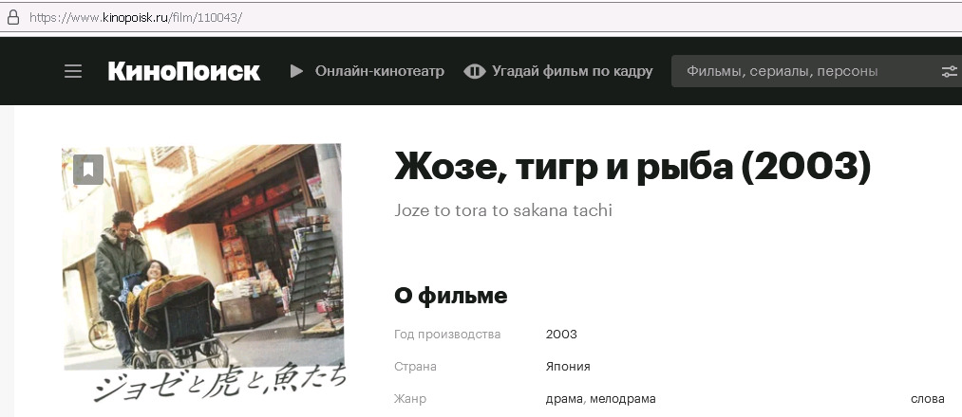Click the play icon beside Онлайн-кинотеатр
Viewport: 962px width, 417px height.
(x=296, y=71)
